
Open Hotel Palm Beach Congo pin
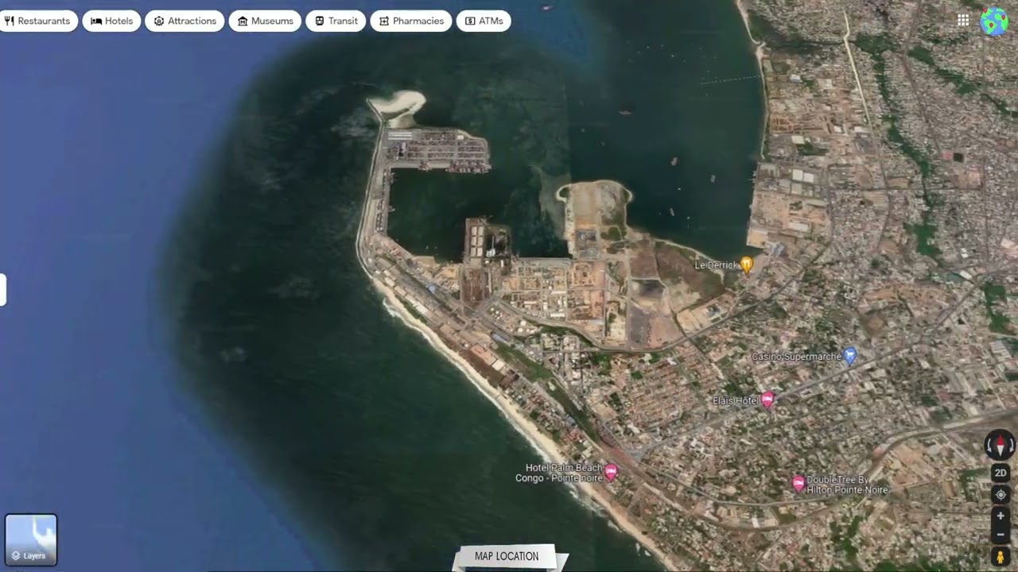(611, 473)
